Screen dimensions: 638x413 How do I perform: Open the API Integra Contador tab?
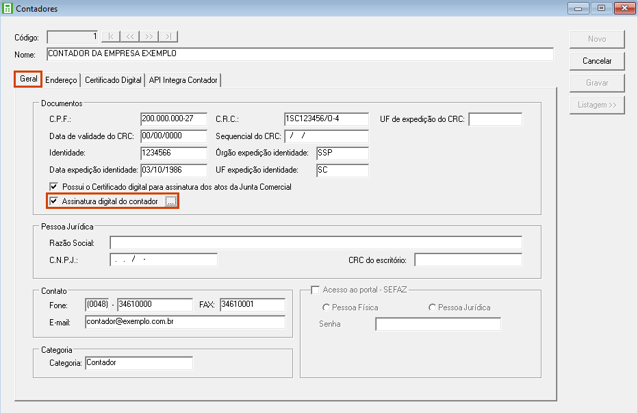(x=183, y=80)
